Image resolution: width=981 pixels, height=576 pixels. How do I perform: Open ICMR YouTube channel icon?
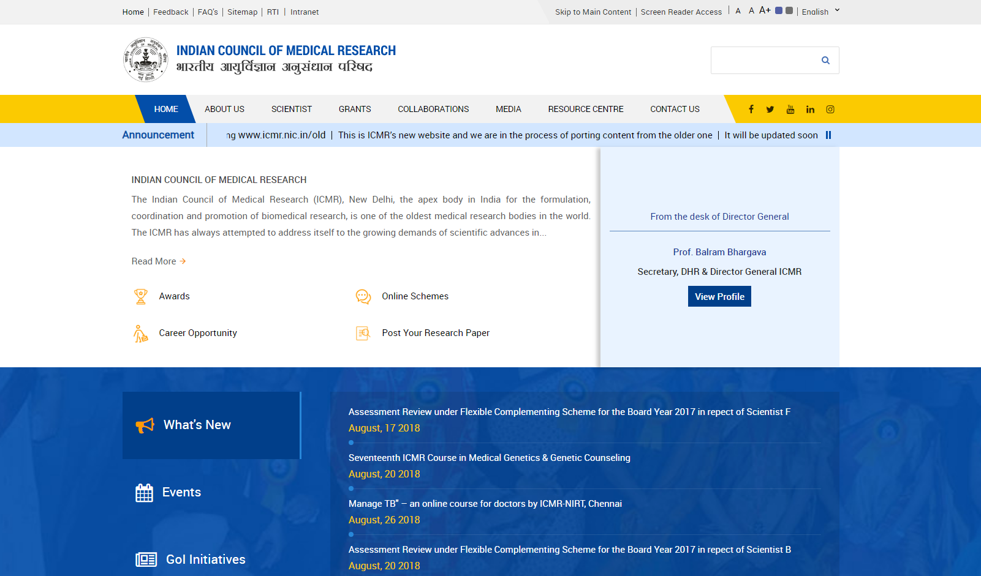pyautogui.click(x=790, y=109)
